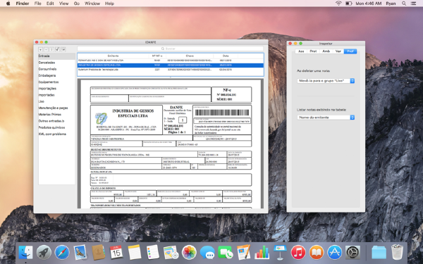423x264 pixels.
Task: Select the XML com problema group
Action: click(x=56, y=134)
